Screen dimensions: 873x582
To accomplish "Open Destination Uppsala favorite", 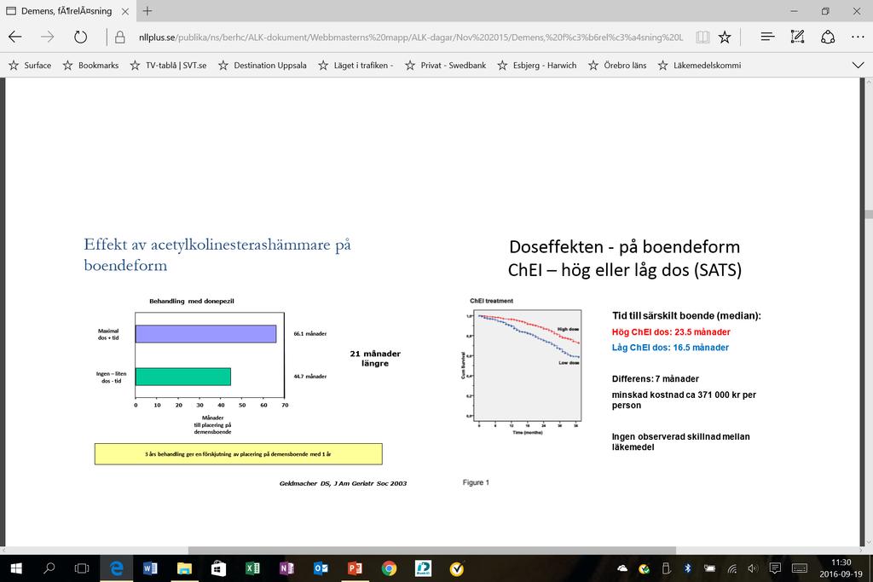I will [263, 65].
